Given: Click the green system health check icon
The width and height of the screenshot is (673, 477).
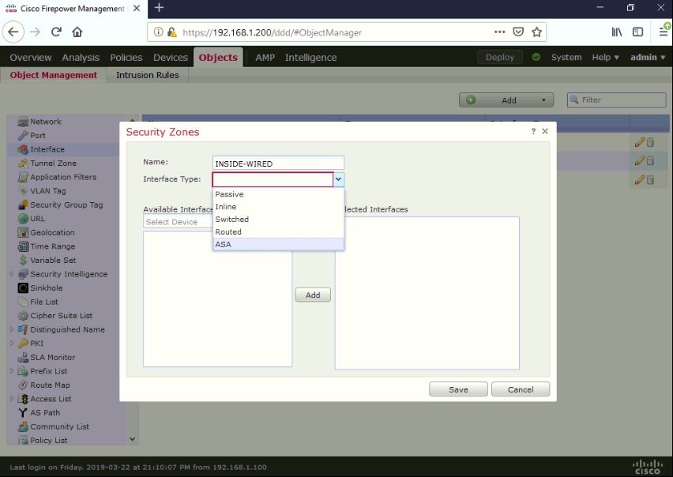Looking at the screenshot, I should pyautogui.click(x=537, y=57).
